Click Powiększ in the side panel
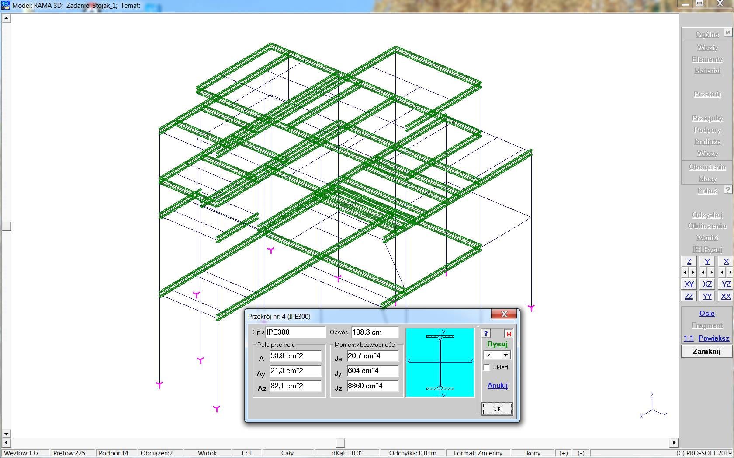The width and height of the screenshot is (734, 458). 713,338
